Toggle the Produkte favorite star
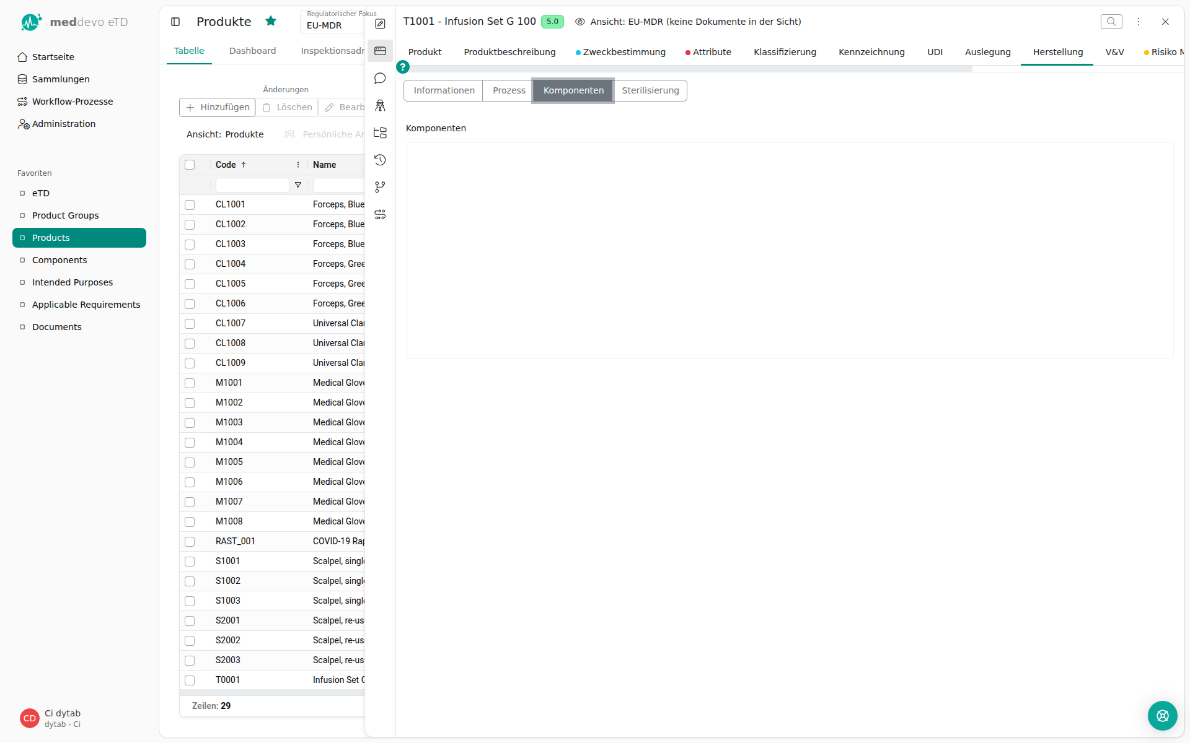The width and height of the screenshot is (1190, 743). tap(271, 21)
